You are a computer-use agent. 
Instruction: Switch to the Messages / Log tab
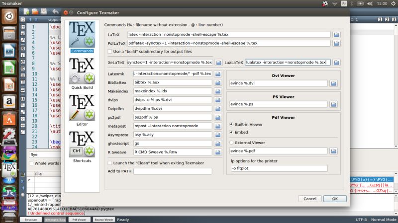[x=55, y=220]
